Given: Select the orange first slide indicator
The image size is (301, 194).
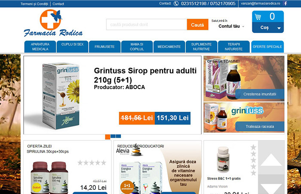Looking at the screenshot, I should 107,137.
